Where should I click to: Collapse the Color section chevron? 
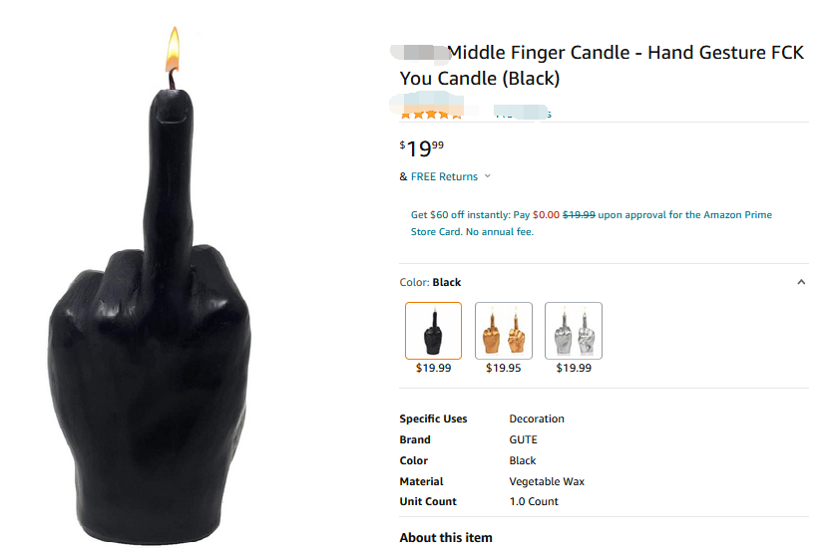(x=801, y=282)
